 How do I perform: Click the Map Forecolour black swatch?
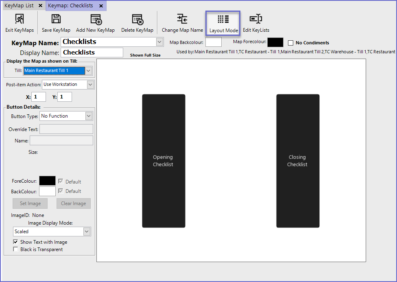[275, 42]
